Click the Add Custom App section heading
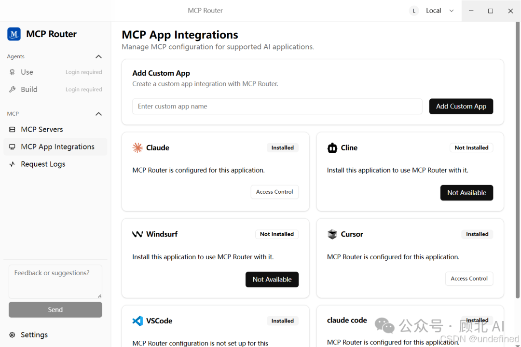The width and height of the screenshot is (521, 347). point(161,73)
